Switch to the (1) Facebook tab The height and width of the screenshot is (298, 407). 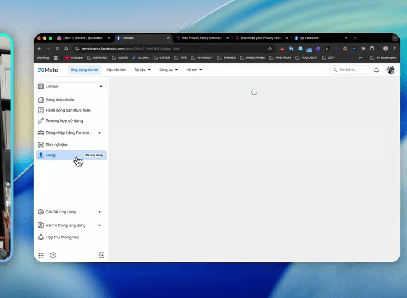pos(320,38)
